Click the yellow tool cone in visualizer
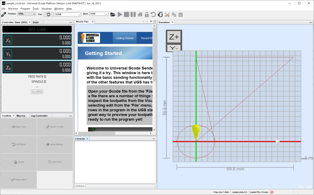Viewport: 314px width, 195px height. [196, 133]
